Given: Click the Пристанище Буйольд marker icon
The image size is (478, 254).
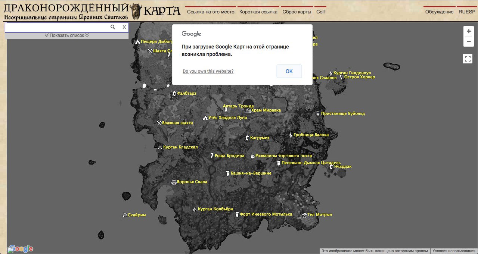Looking at the screenshot, I should click(x=318, y=114).
